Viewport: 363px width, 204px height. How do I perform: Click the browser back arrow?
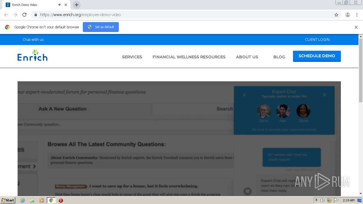[x=6, y=15]
